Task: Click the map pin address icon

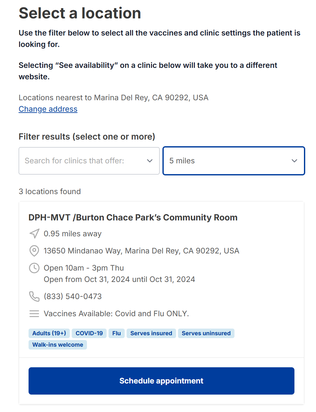Action: click(x=34, y=251)
